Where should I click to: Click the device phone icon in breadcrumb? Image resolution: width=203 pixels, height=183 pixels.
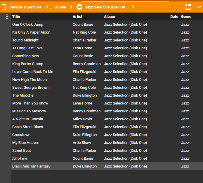[x=4, y=7]
